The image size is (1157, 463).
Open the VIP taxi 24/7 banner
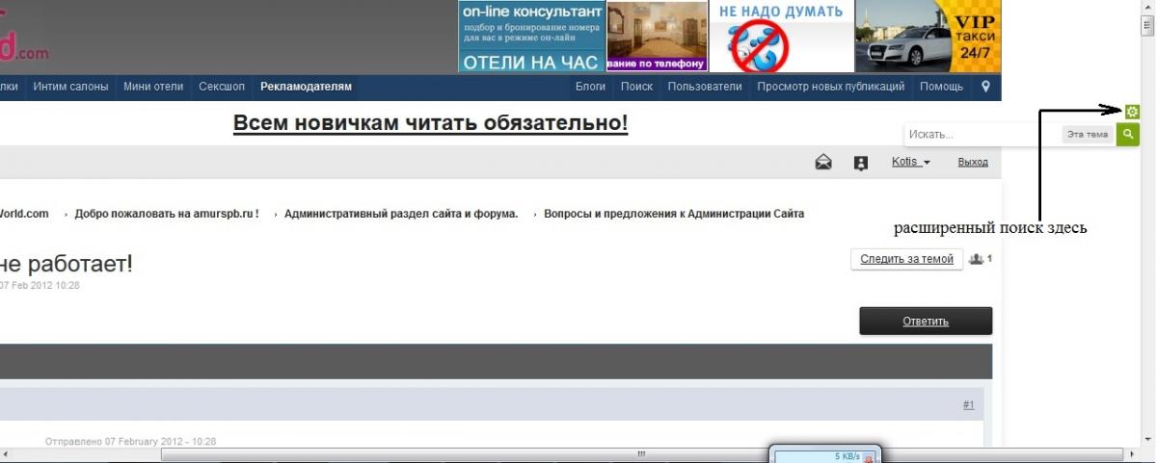[928, 37]
